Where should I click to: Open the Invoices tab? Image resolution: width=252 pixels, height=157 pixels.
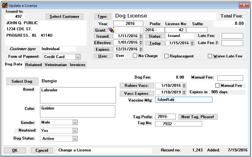click(77, 65)
